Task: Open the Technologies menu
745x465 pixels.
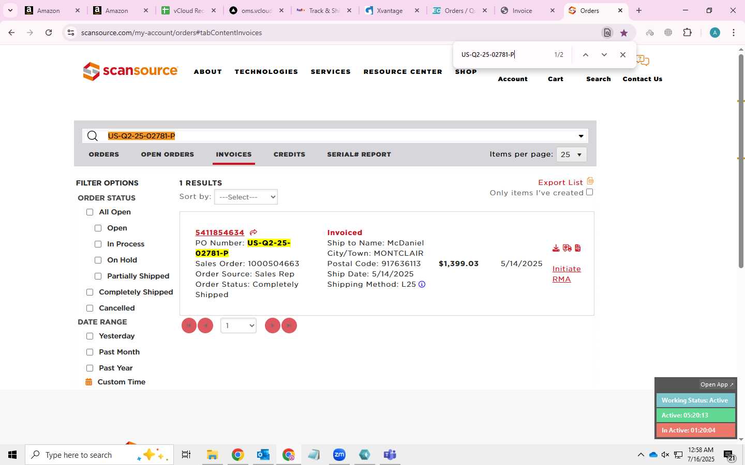Action: coord(266,72)
